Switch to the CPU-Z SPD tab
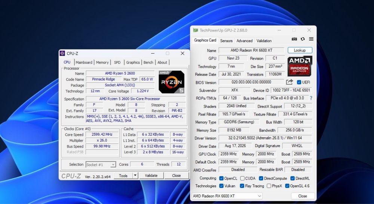Image resolution: width=374 pixels, height=204 pixels. click(117, 62)
